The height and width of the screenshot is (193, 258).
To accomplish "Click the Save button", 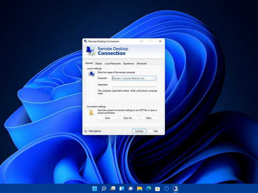I will (107, 118).
